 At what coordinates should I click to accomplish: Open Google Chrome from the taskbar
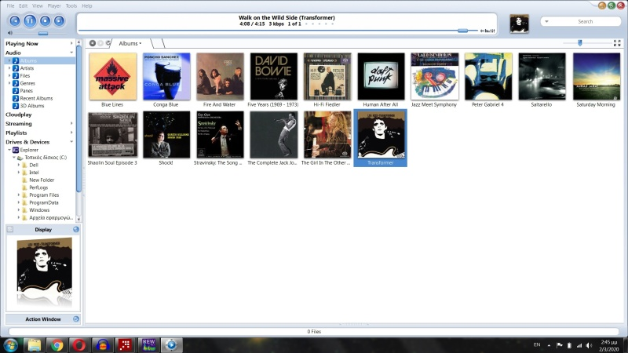pyautogui.click(x=57, y=345)
